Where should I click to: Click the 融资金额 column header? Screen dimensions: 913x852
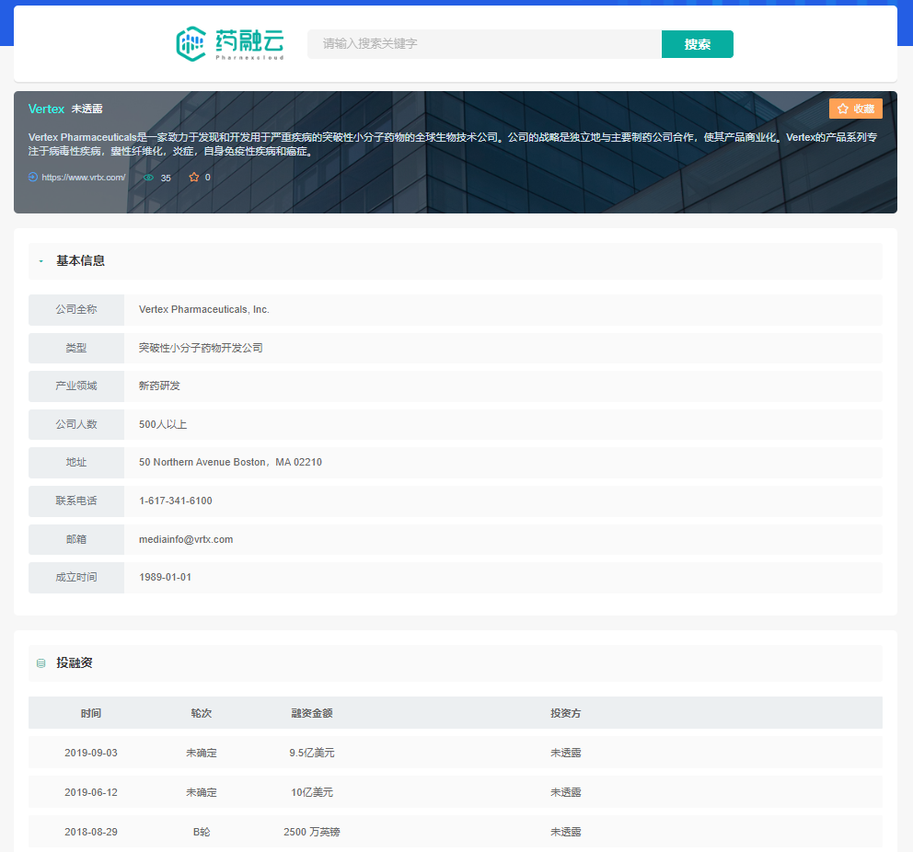point(311,713)
